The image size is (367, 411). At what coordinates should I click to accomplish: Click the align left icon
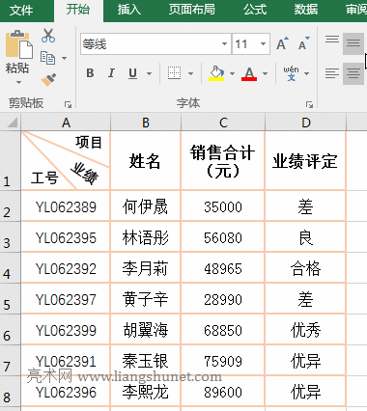[x=332, y=73]
